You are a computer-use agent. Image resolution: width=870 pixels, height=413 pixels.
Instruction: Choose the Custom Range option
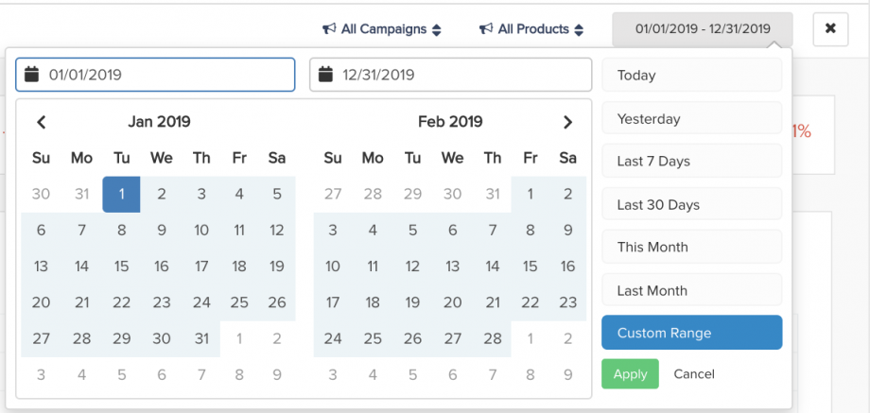(691, 333)
